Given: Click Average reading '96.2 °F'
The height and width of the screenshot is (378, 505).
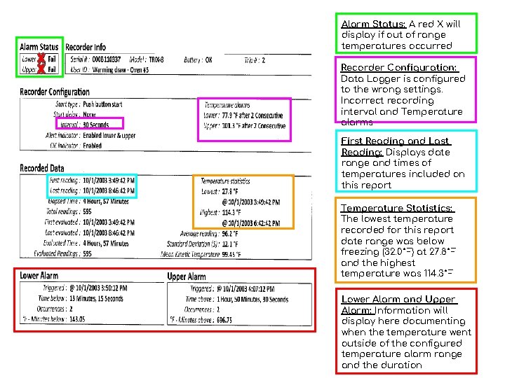Looking at the screenshot, I should click(229, 234).
